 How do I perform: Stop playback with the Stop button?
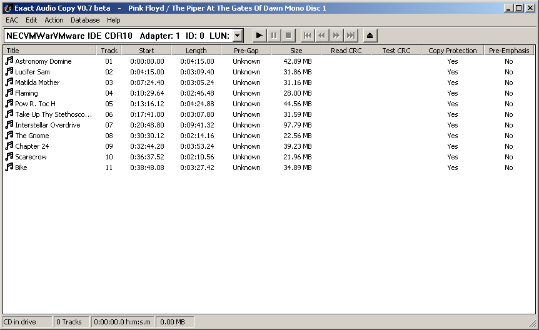click(288, 36)
